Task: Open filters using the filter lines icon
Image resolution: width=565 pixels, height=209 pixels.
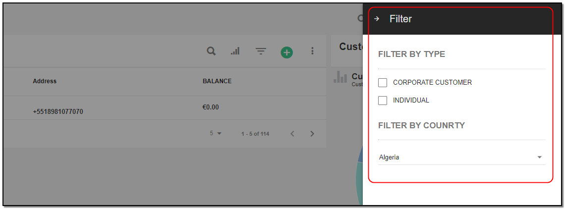Action: click(x=261, y=52)
